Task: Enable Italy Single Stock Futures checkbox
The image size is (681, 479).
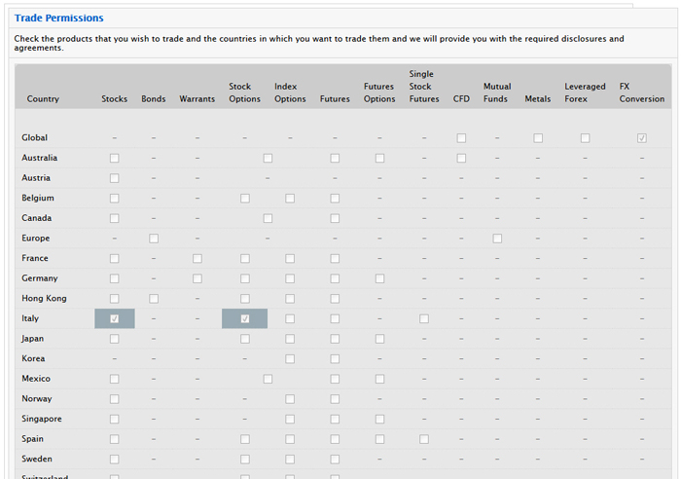Action: (424, 318)
